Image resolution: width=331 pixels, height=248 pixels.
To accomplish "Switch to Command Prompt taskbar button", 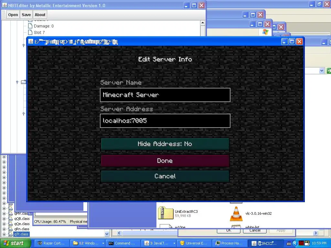I will point(123,243).
